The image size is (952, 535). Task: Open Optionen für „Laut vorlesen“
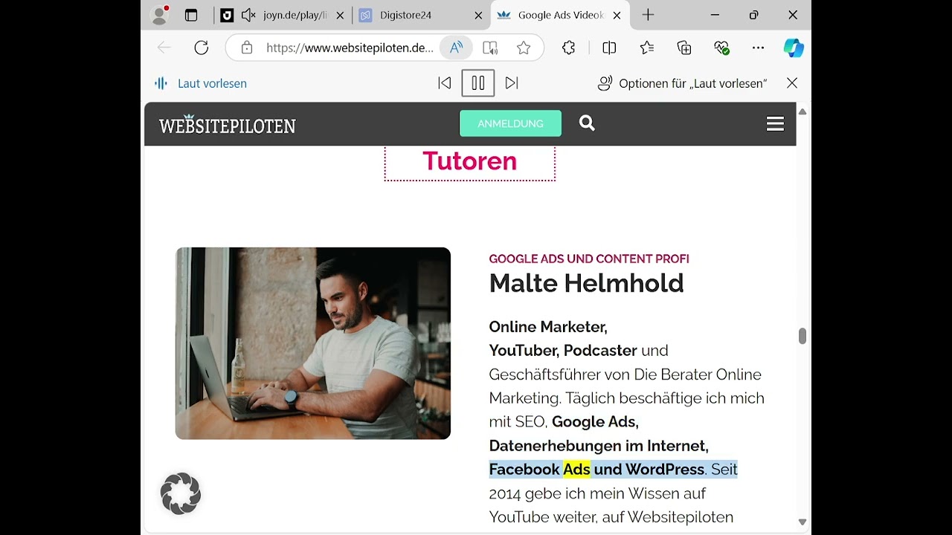click(x=682, y=83)
